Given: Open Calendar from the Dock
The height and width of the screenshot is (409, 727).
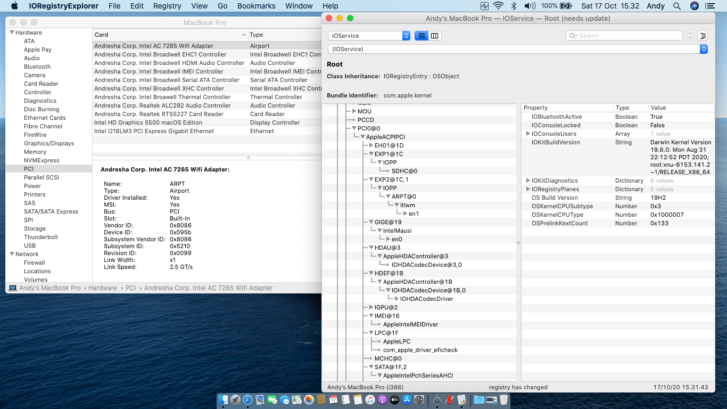Looking at the screenshot, I should pos(333,400).
